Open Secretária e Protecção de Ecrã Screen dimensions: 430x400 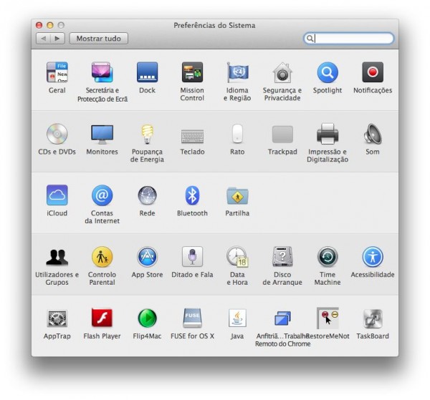pos(102,72)
